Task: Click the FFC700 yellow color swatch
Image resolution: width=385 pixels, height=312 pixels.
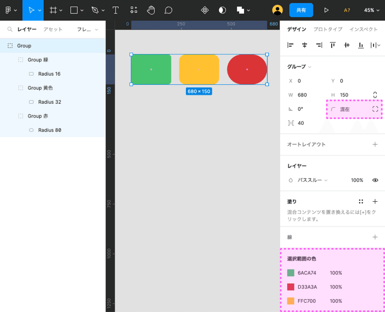Action: tap(291, 301)
